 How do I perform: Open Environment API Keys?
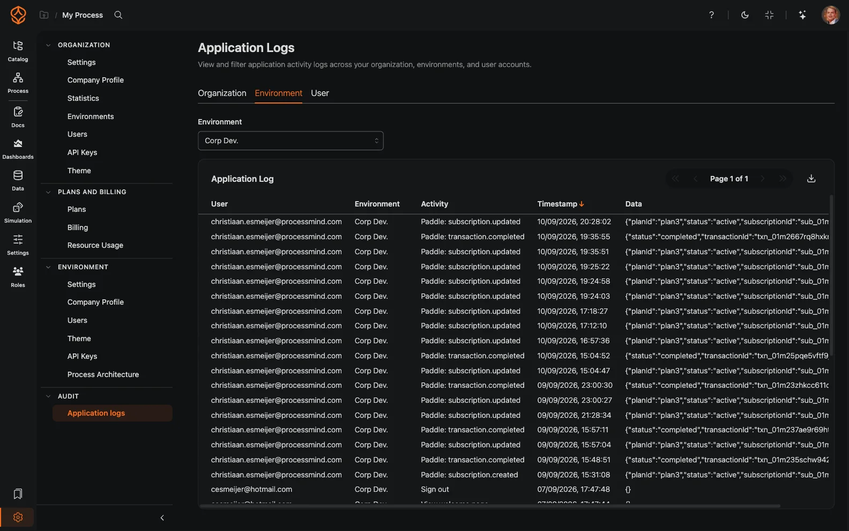pos(82,356)
